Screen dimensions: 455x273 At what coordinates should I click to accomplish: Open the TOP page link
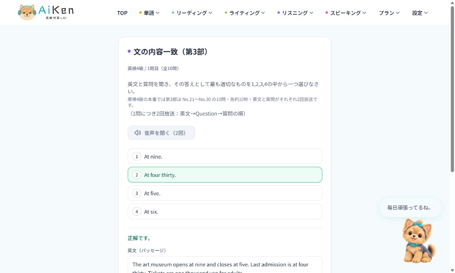[122, 13]
